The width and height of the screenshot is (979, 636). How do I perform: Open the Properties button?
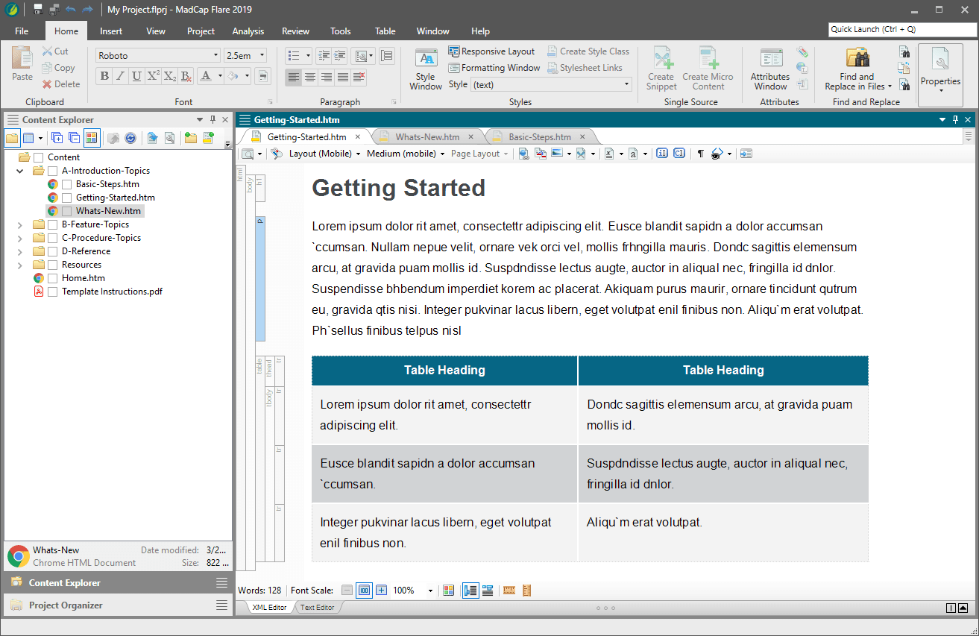[940, 75]
